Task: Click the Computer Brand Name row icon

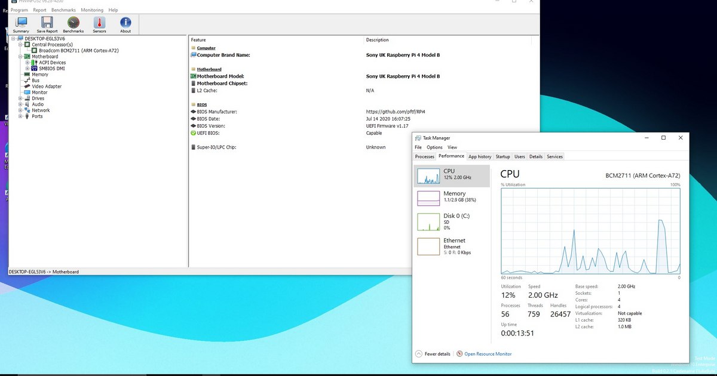Action: click(194, 55)
